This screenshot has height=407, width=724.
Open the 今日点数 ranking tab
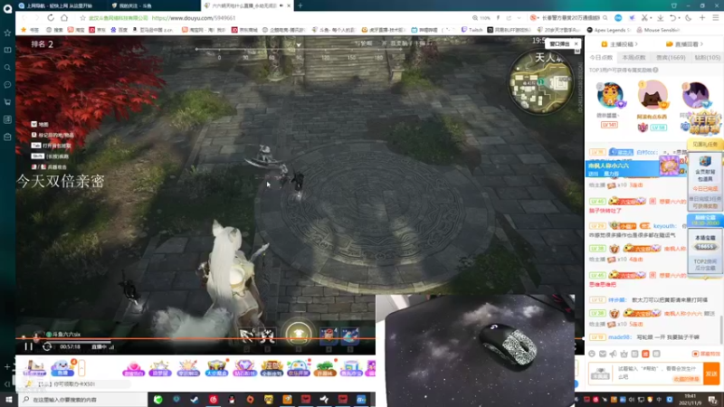(601, 58)
